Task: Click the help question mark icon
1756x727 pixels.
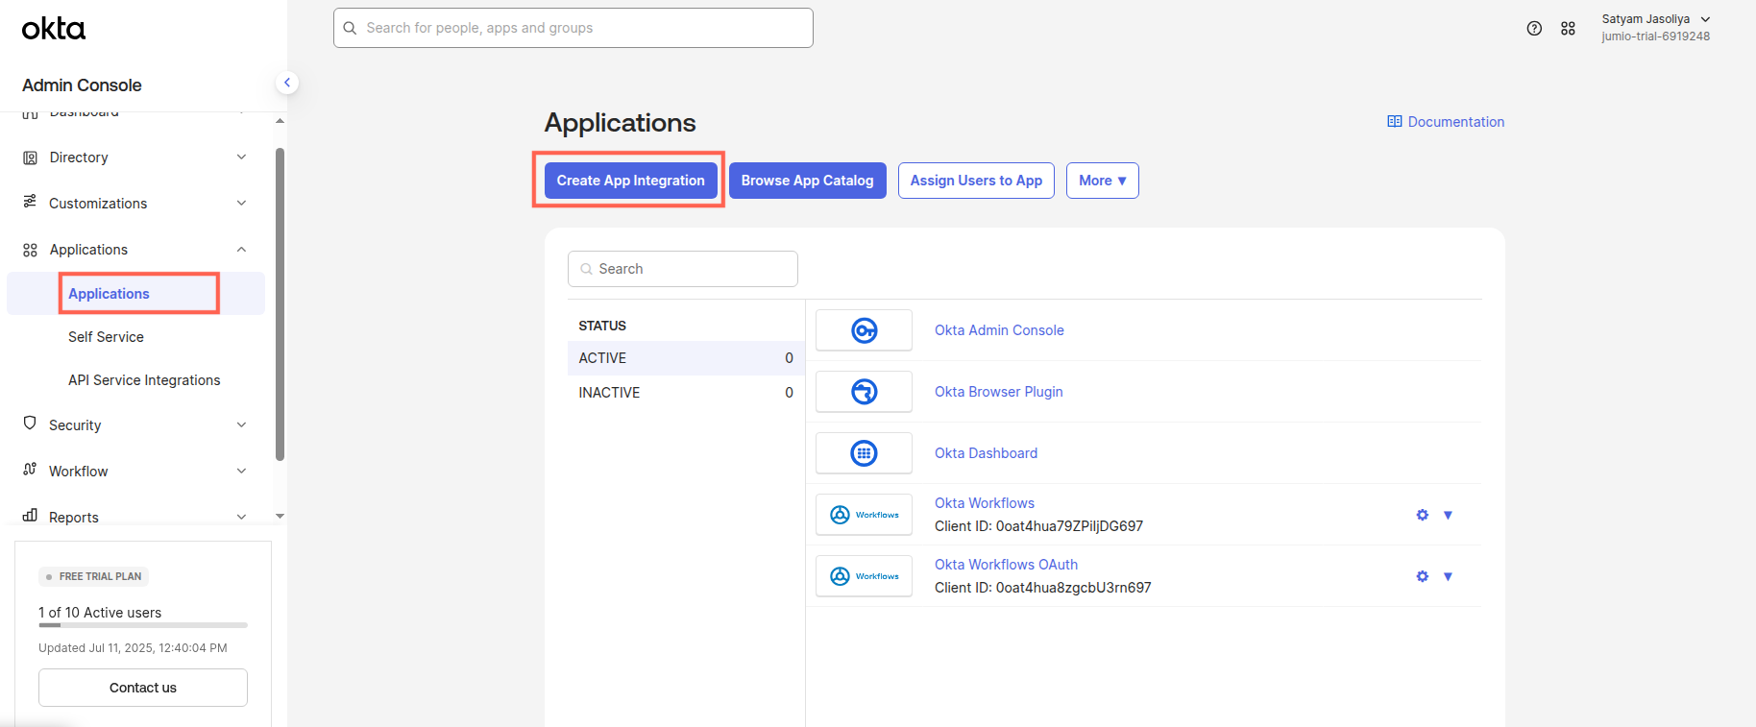Action: pyautogui.click(x=1534, y=29)
